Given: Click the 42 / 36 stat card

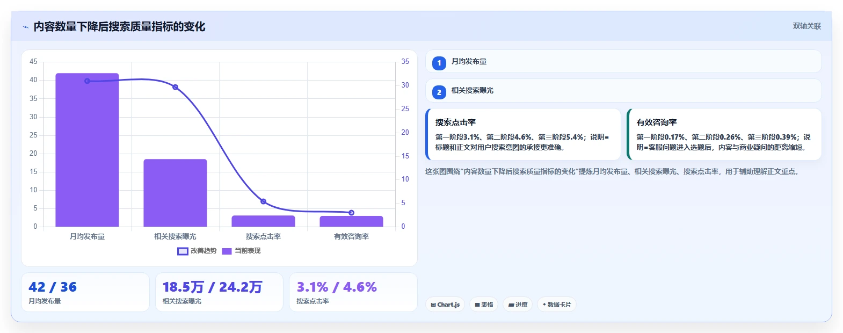Looking at the screenshot, I should (85, 292).
